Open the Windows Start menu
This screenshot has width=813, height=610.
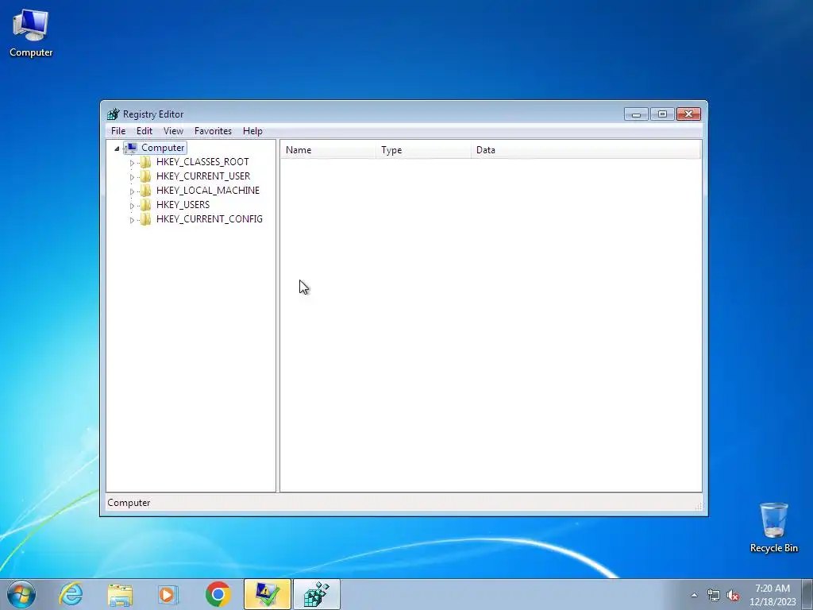(21, 594)
